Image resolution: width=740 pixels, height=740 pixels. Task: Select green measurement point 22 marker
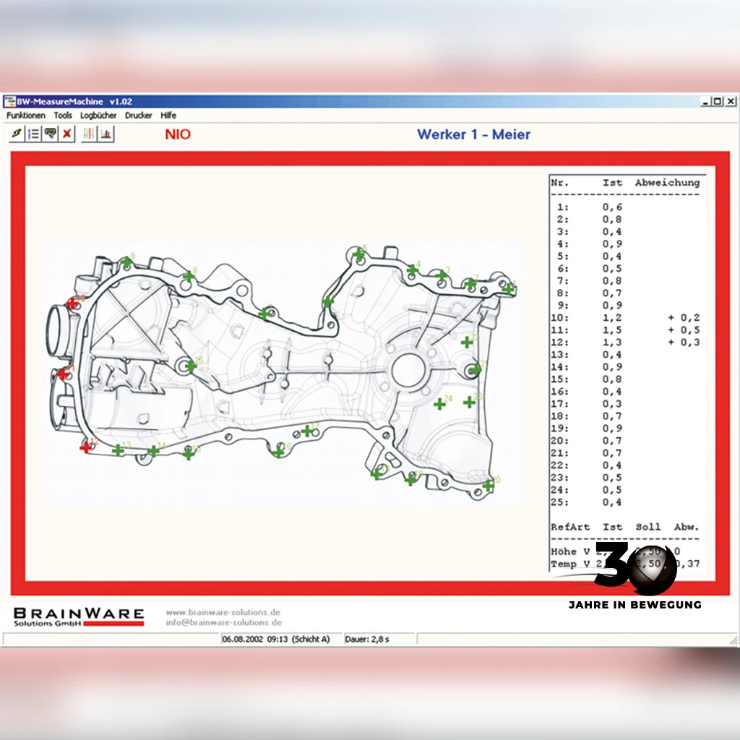[x=466, y=342]
